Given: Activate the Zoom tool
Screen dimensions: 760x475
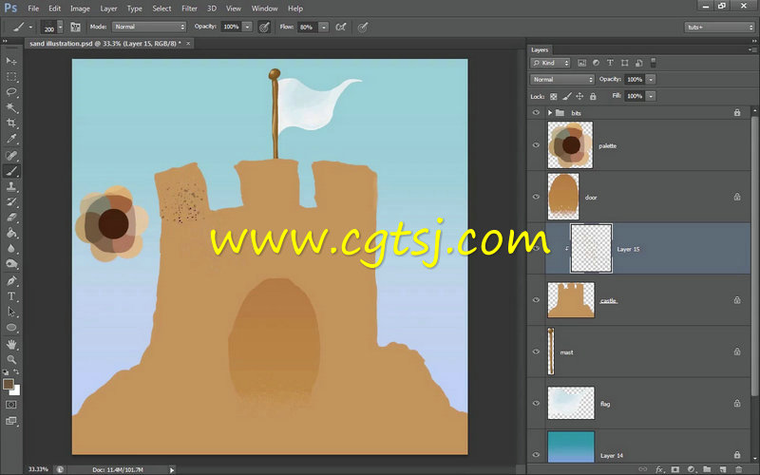Looking at the screenshot, I should pos(11,359).
